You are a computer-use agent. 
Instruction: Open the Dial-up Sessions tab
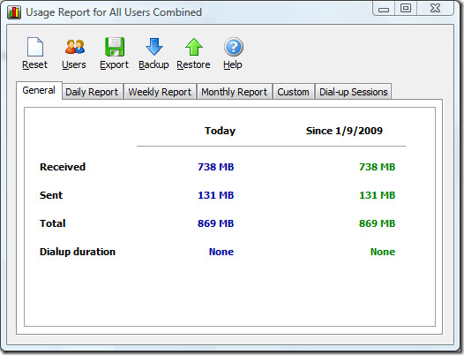(354, 92)
